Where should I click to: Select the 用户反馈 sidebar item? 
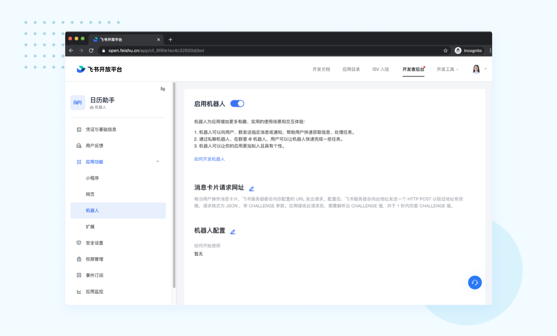[x=94, y=145]
